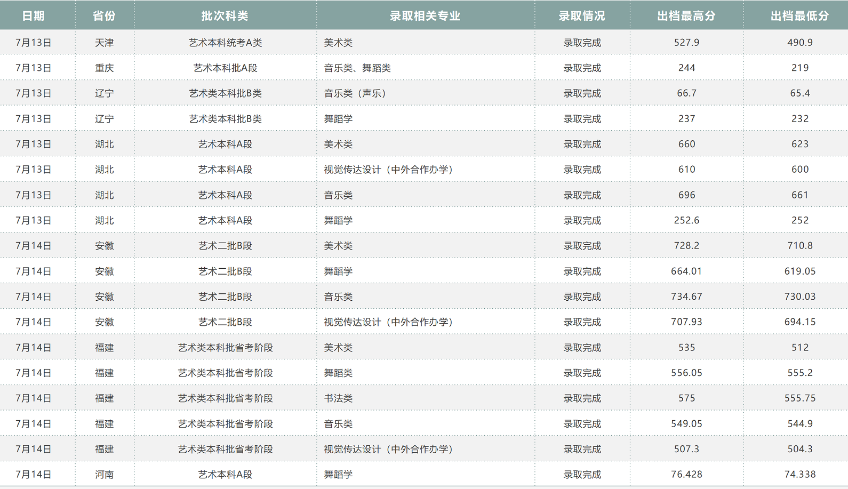Click the score value 65.4
848x489 pixels.
[x=800, y=93]
